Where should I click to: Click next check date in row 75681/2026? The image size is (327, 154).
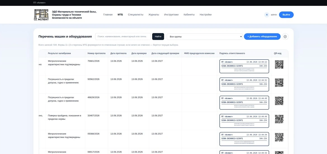(x=157, y=61)
